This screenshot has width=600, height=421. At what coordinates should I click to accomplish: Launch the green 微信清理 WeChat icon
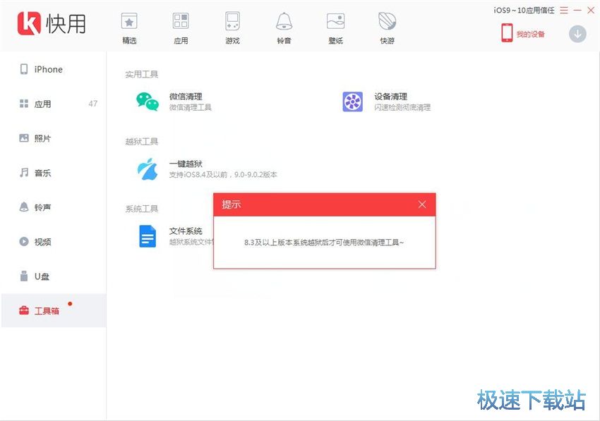pyautogui.click(x=148, y=102)
